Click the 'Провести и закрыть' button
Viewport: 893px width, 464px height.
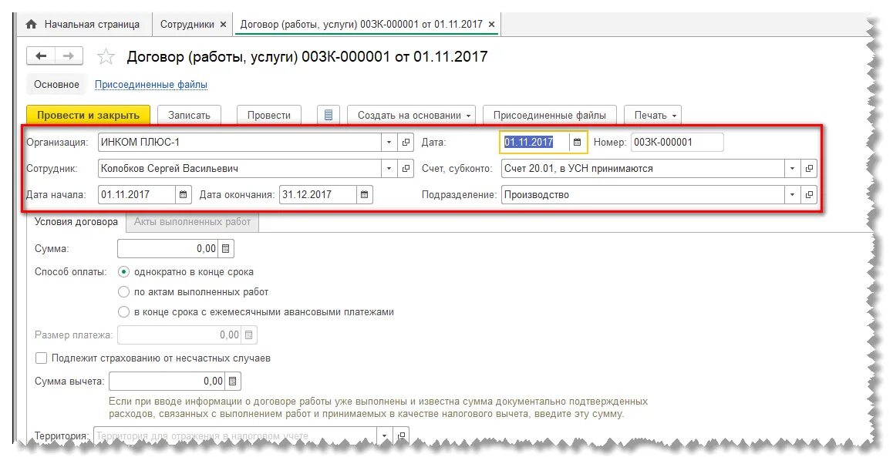coord(88,115)
